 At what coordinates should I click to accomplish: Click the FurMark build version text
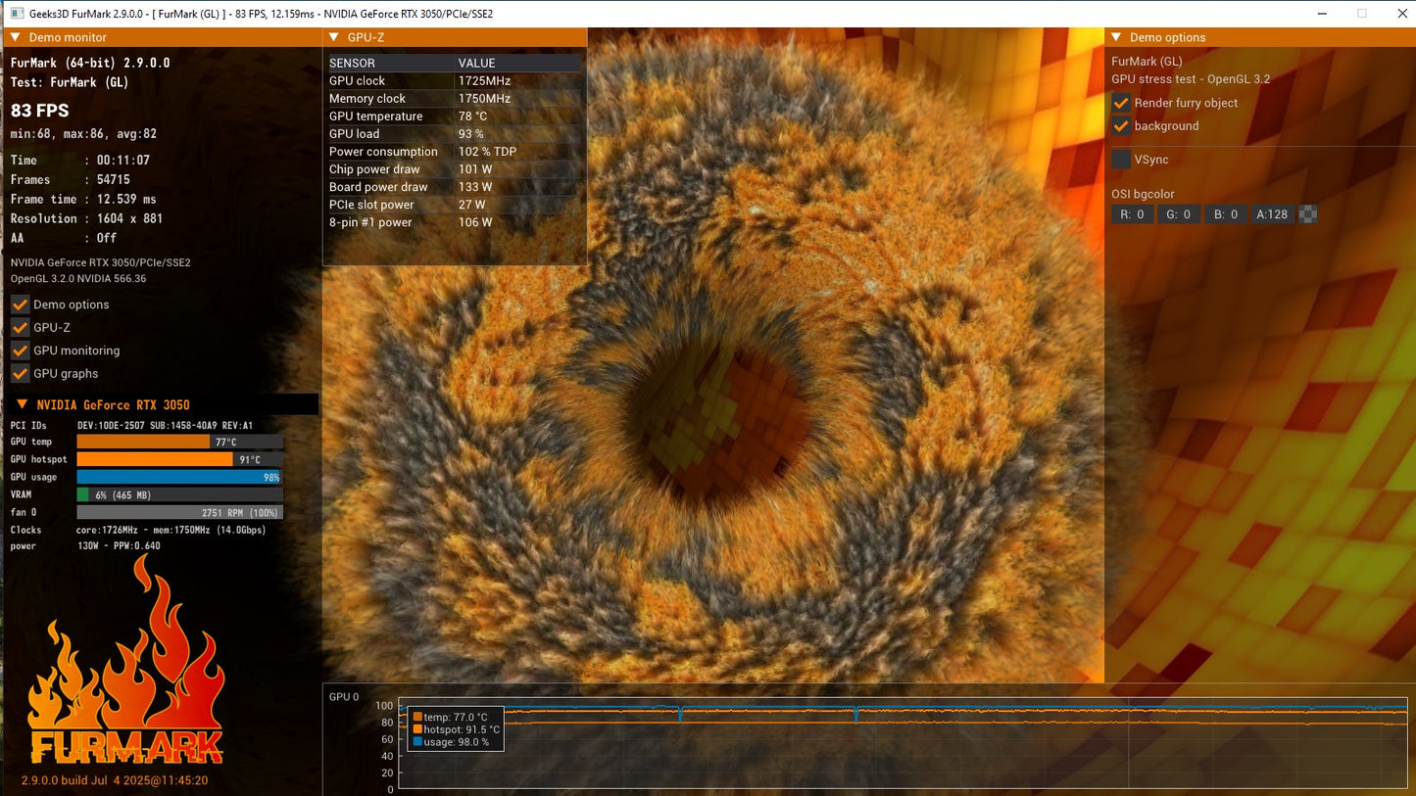(x=115, y=780)
